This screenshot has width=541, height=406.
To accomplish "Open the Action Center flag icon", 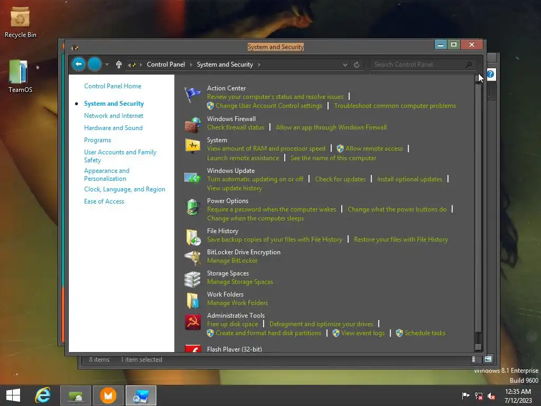I will point(192,95).
